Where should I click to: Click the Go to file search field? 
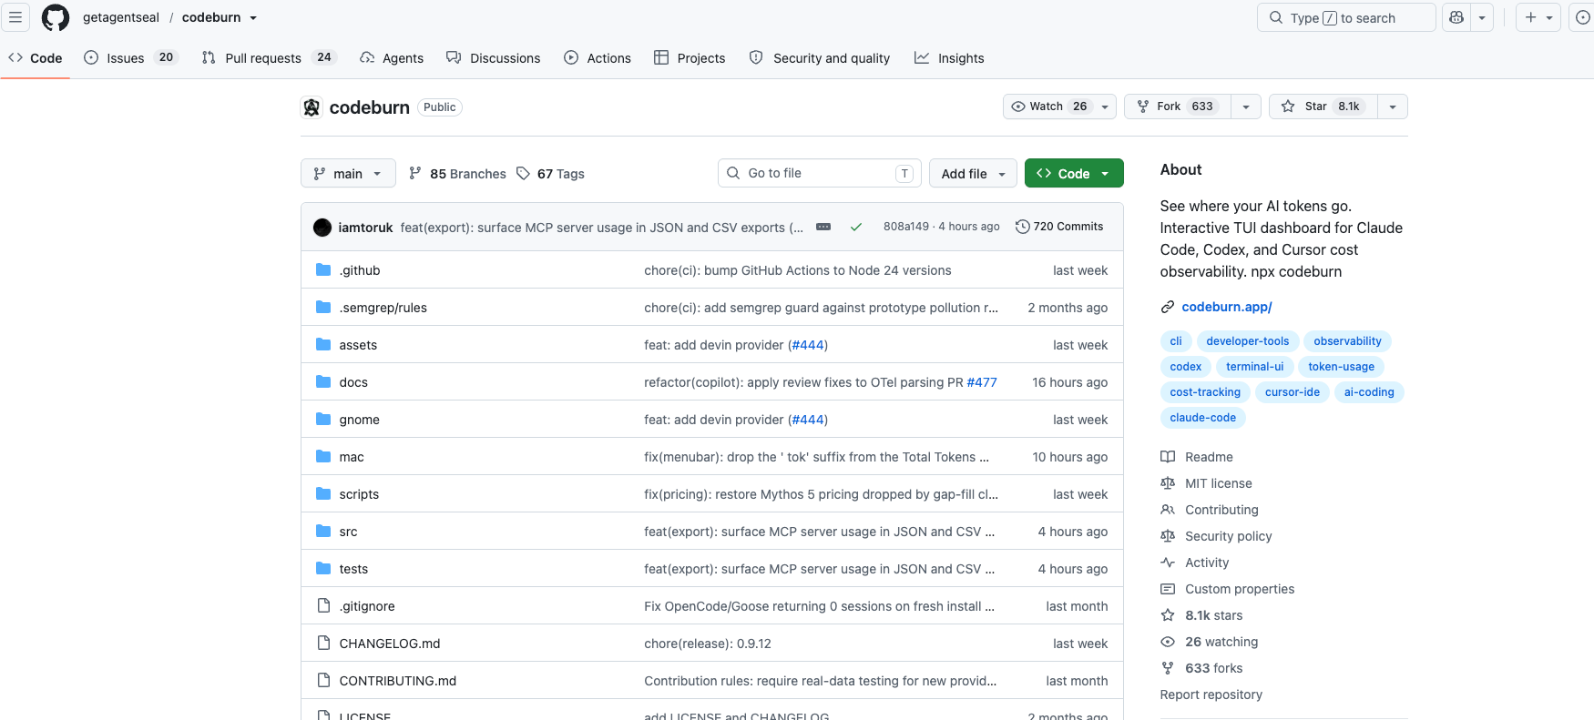(820, 173)
